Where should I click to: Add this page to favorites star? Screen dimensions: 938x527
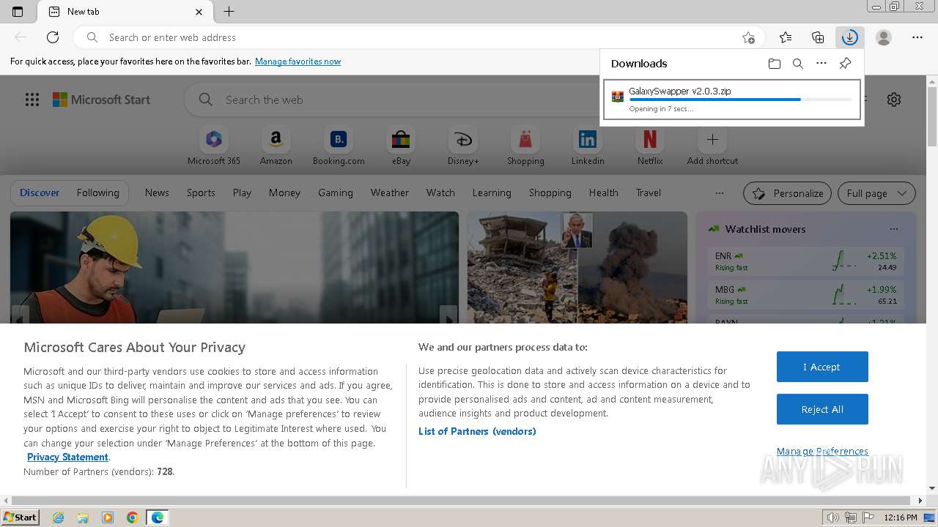point(748,37)
